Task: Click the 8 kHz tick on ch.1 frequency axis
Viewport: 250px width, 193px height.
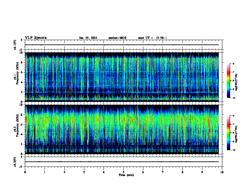Action: tap(22, 62)
